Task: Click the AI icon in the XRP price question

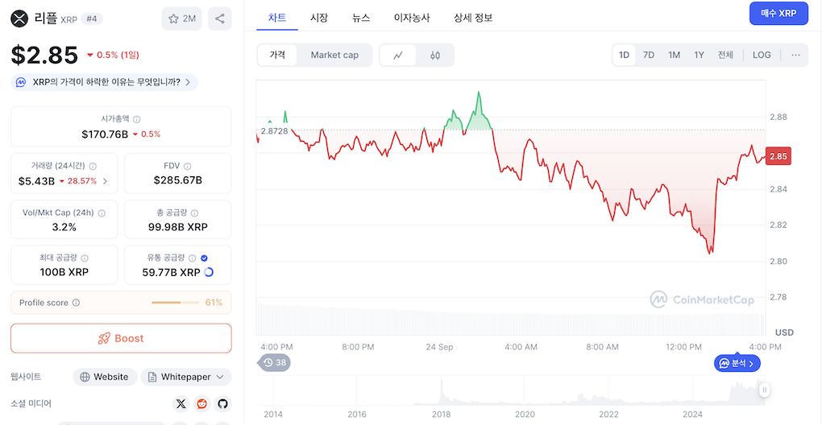Action: click(21, 82)
